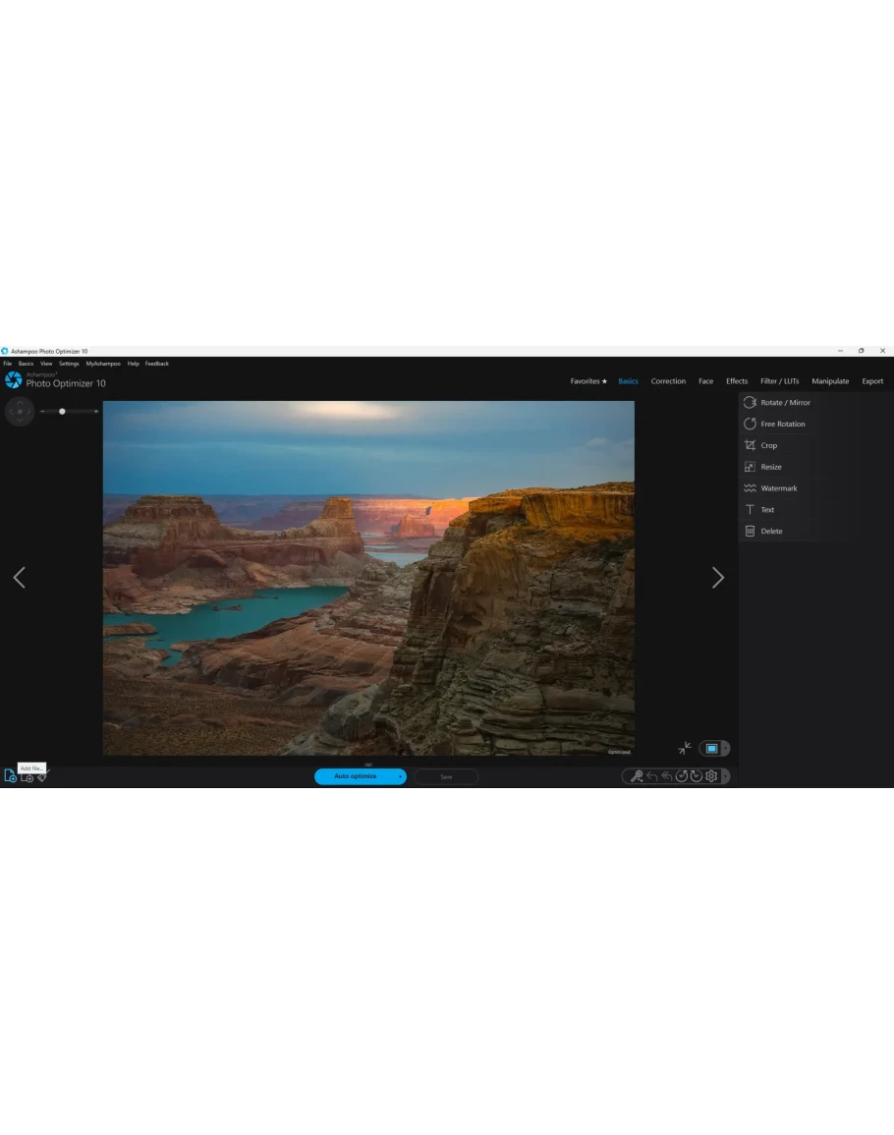Open the Settings menu in menu bar

[x=69, y=364]
